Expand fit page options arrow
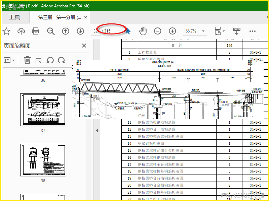The image size is (269, 201). pyautogui.click(x=224, y=31)
